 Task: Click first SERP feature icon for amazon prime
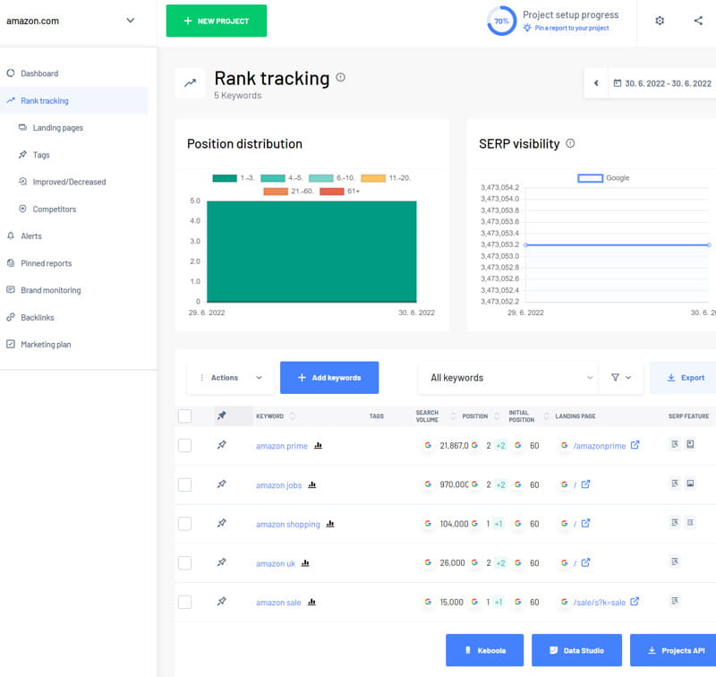click(675, 444)
